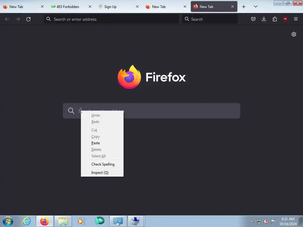
Task: Open Windows Explorer from the taskbar
Action: [63, 221]
